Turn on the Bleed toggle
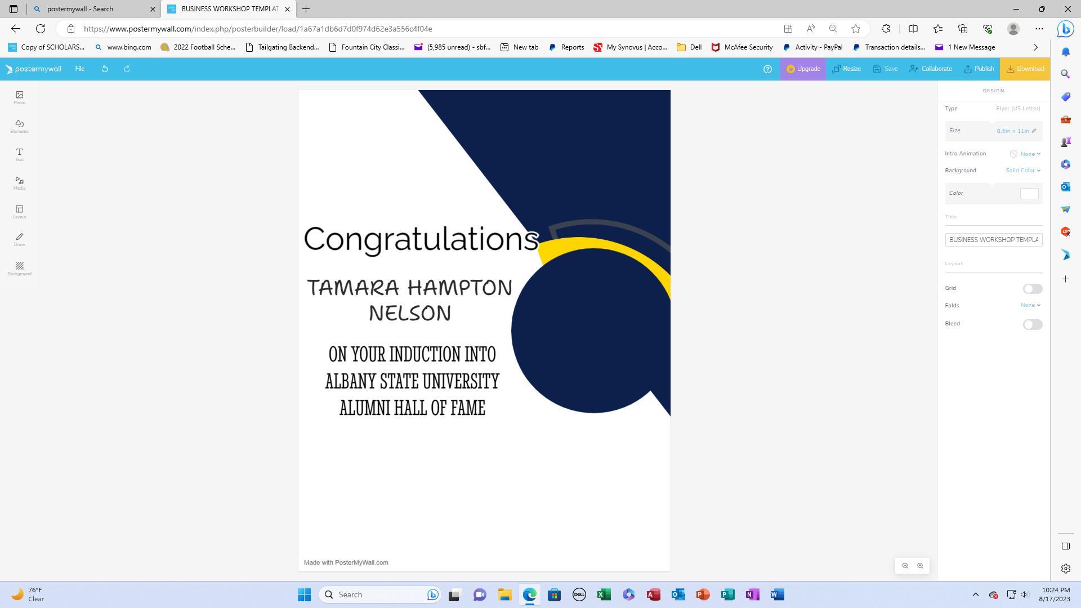1081x608 pixels. 1032,324
